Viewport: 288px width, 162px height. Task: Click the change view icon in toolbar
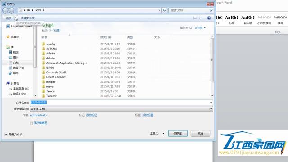(x=195, y=18)
